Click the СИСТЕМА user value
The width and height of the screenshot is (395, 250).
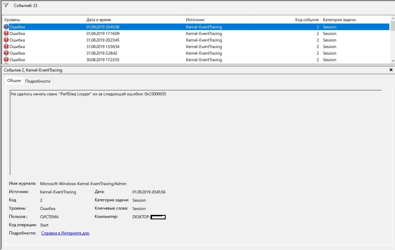[49, 217]
